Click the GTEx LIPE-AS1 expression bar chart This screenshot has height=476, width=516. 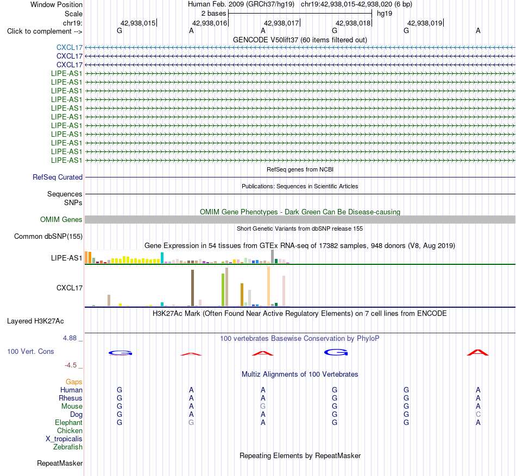click(187, 257)
